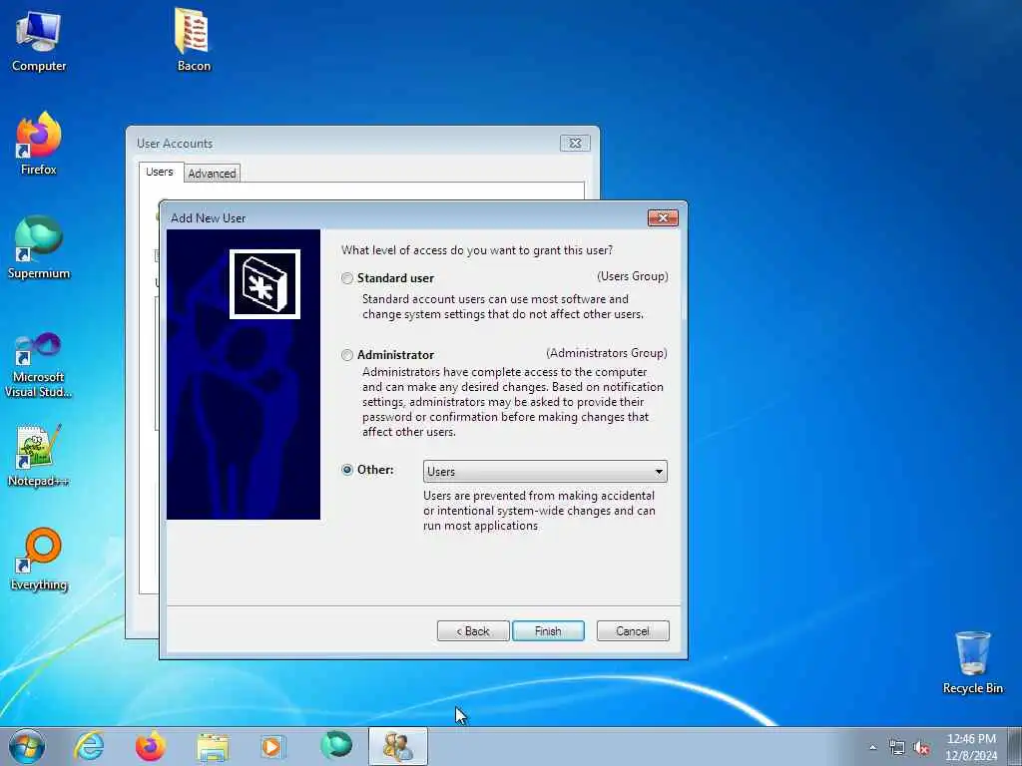
Task: Click Finish to create the user
Action: (x=548, y=630)
